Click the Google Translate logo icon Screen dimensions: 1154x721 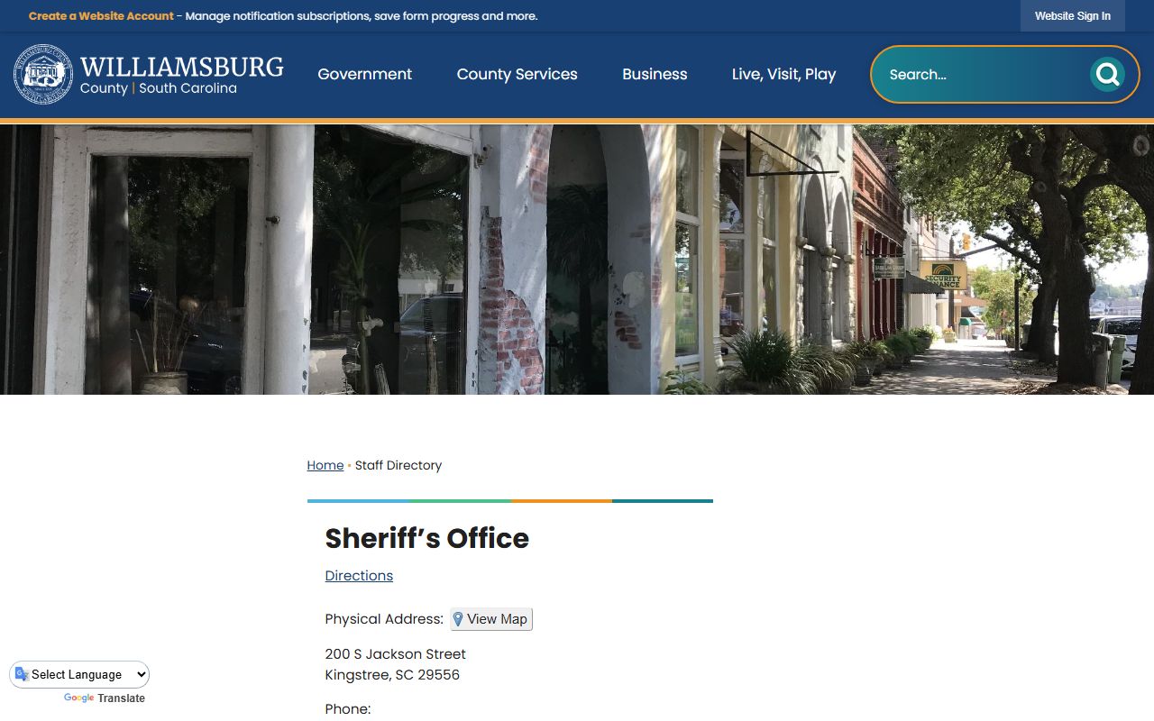(22, 674)
